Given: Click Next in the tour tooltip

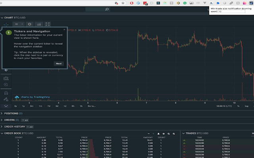Looking at the screenshot, I should pyautogui.click(x=59, y=64).
